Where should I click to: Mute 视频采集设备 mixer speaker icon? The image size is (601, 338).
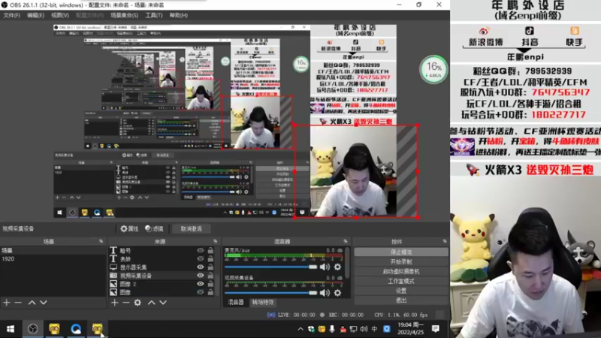325,293
